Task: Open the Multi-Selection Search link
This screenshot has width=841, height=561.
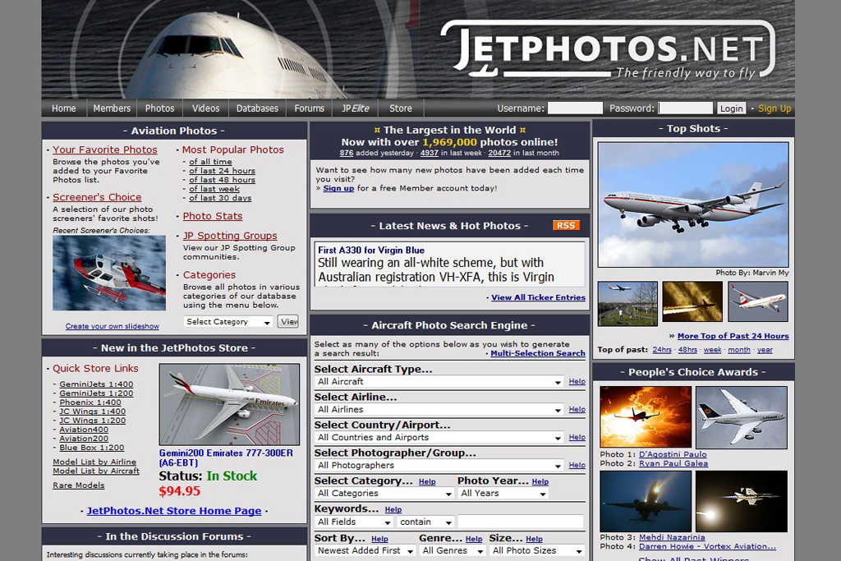Action: (x=537, y=353)
